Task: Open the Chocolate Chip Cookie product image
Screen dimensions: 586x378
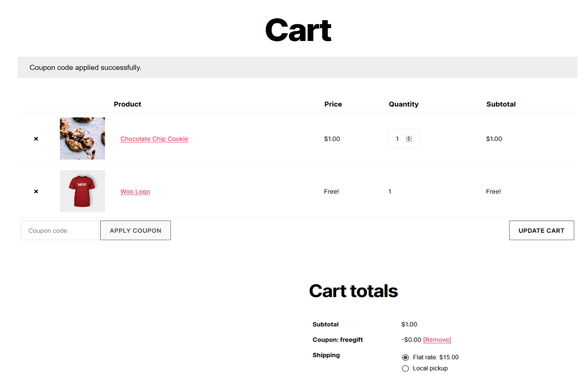Action: point(82,138)
